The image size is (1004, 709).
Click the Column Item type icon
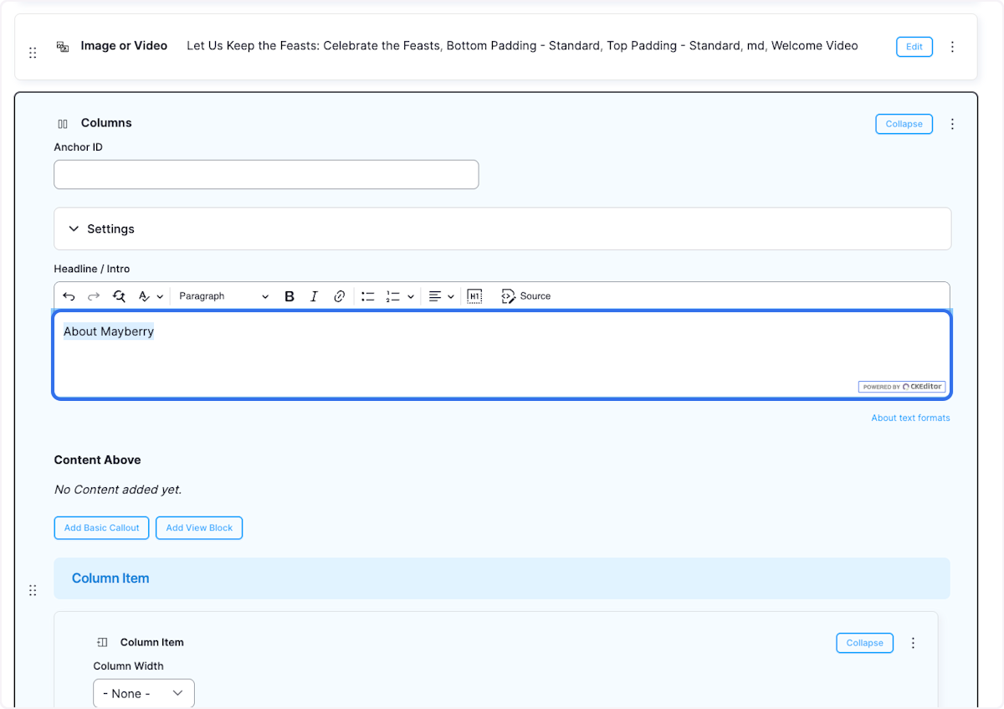(x=102, y=643)
